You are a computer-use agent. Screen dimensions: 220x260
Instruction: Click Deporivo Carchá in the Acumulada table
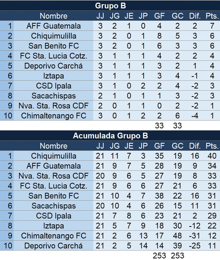click(x=54, y=246)
